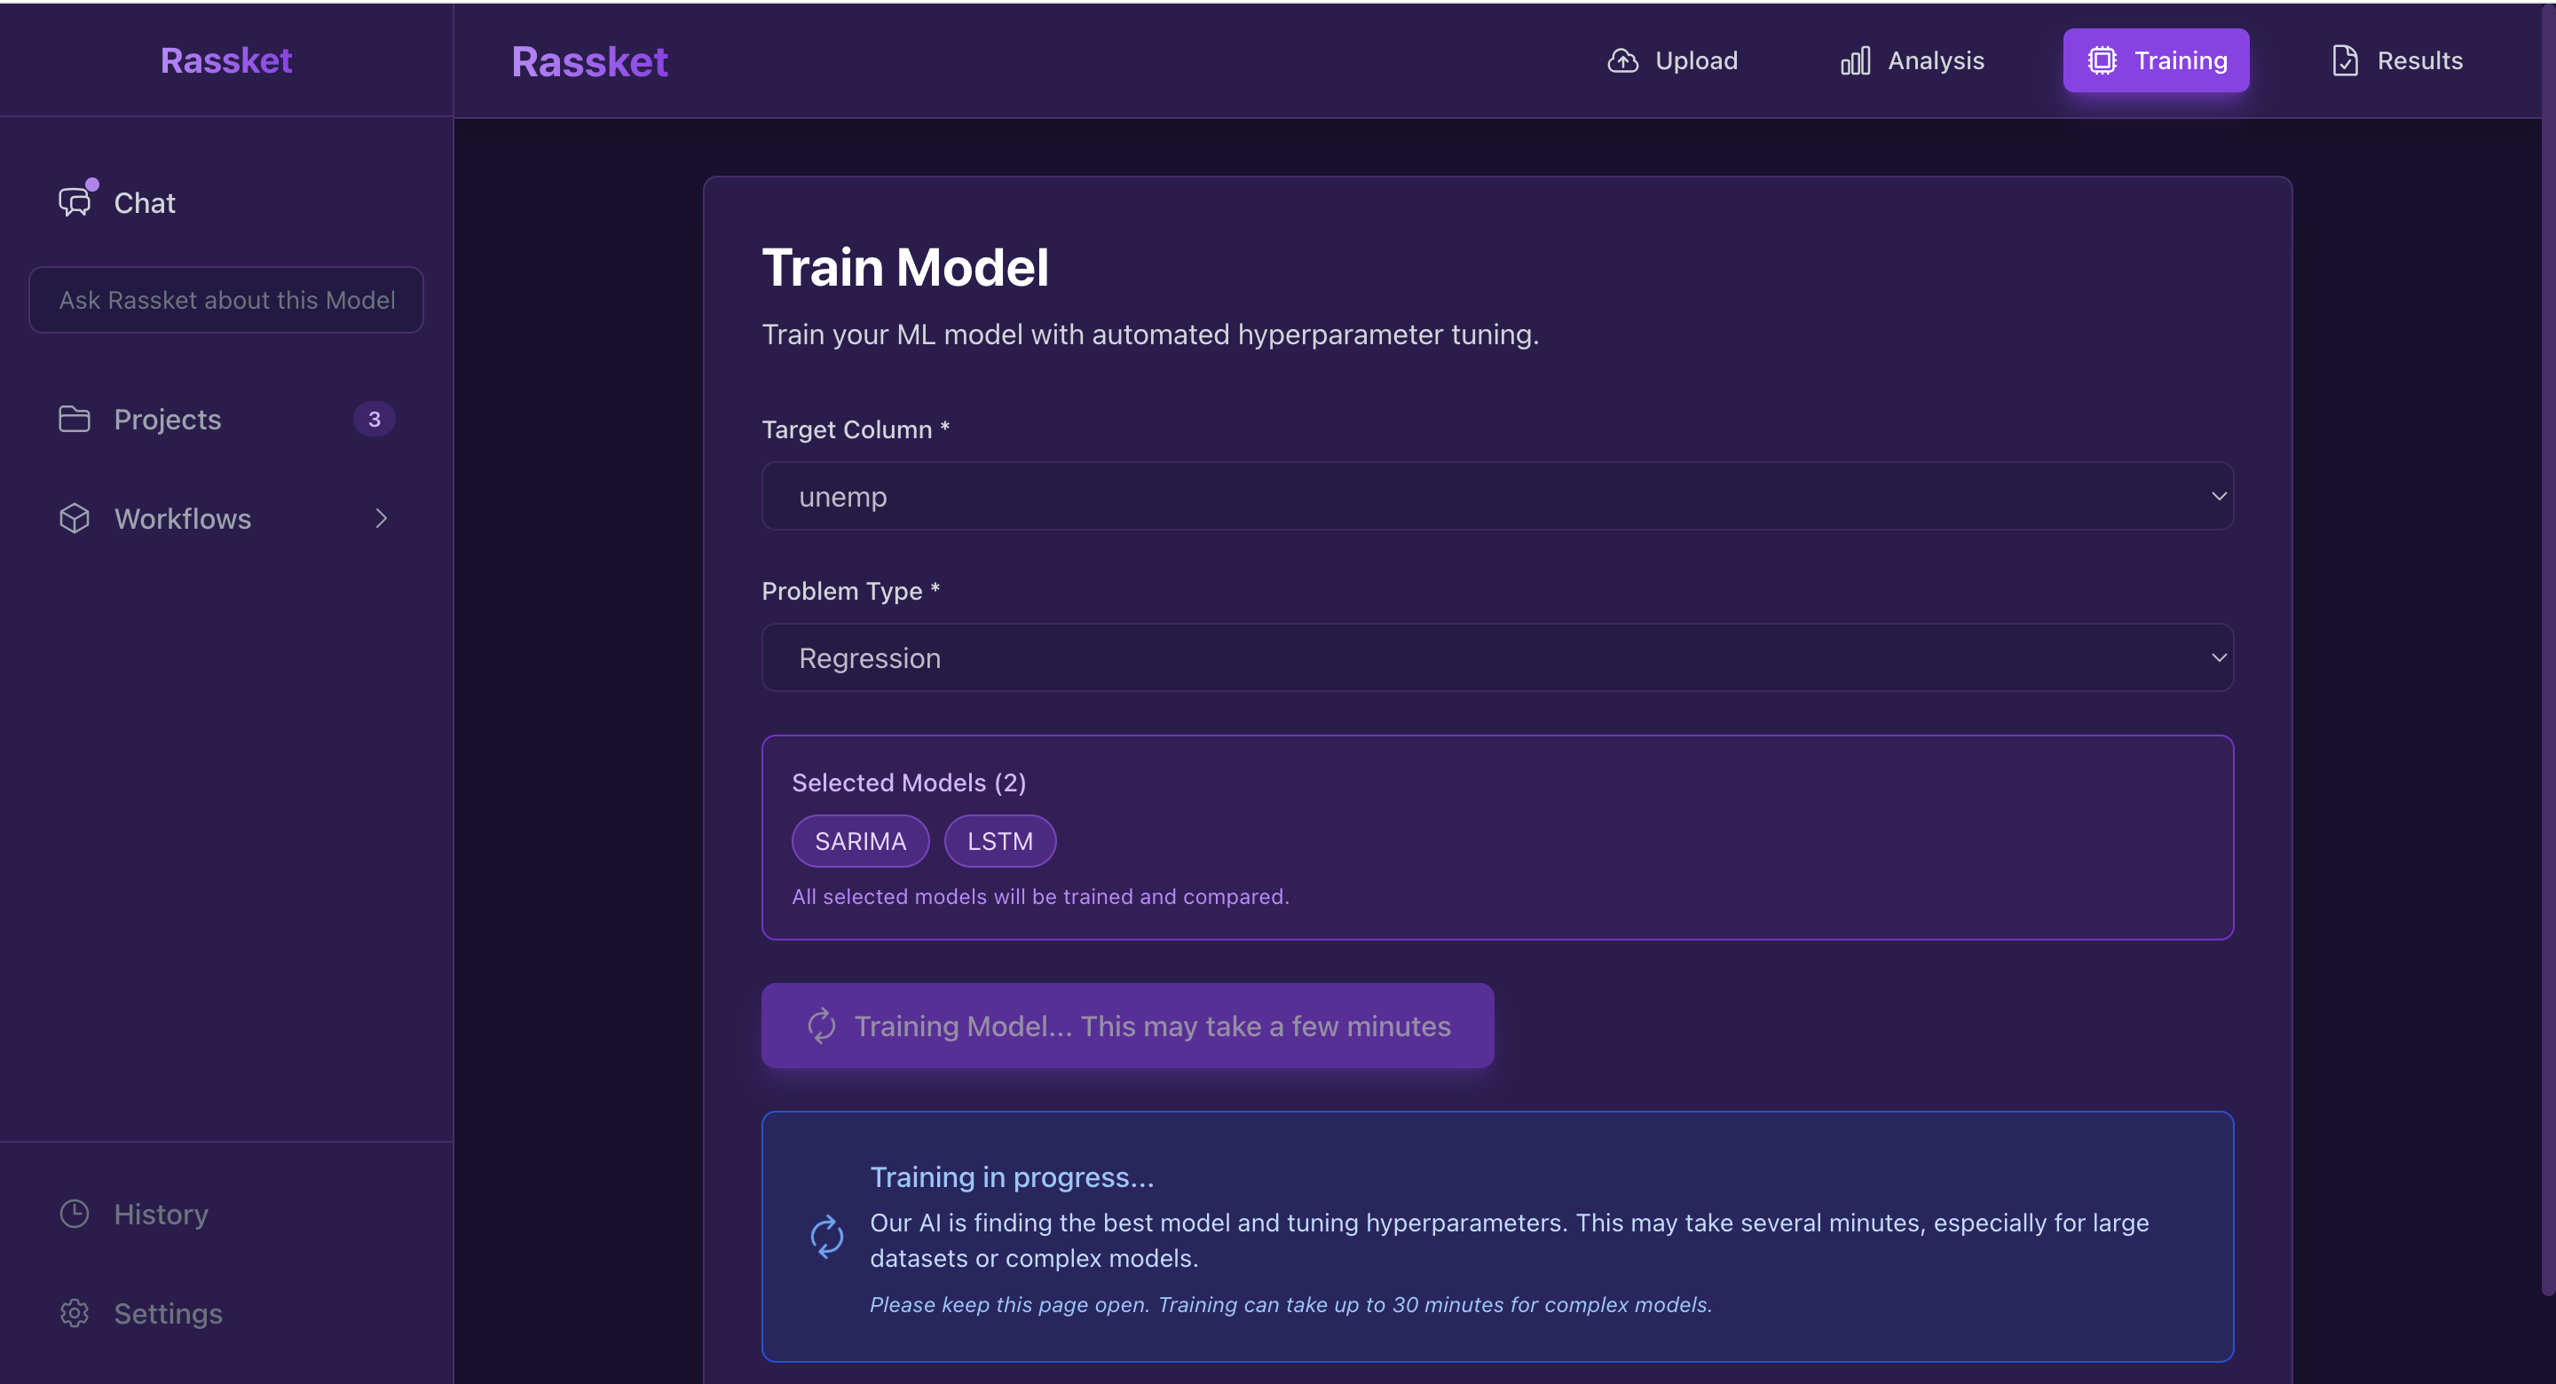This screenshot has width=2556, height=1384.
Task: Click the Workflows cube icon
Action: point(75,518)
